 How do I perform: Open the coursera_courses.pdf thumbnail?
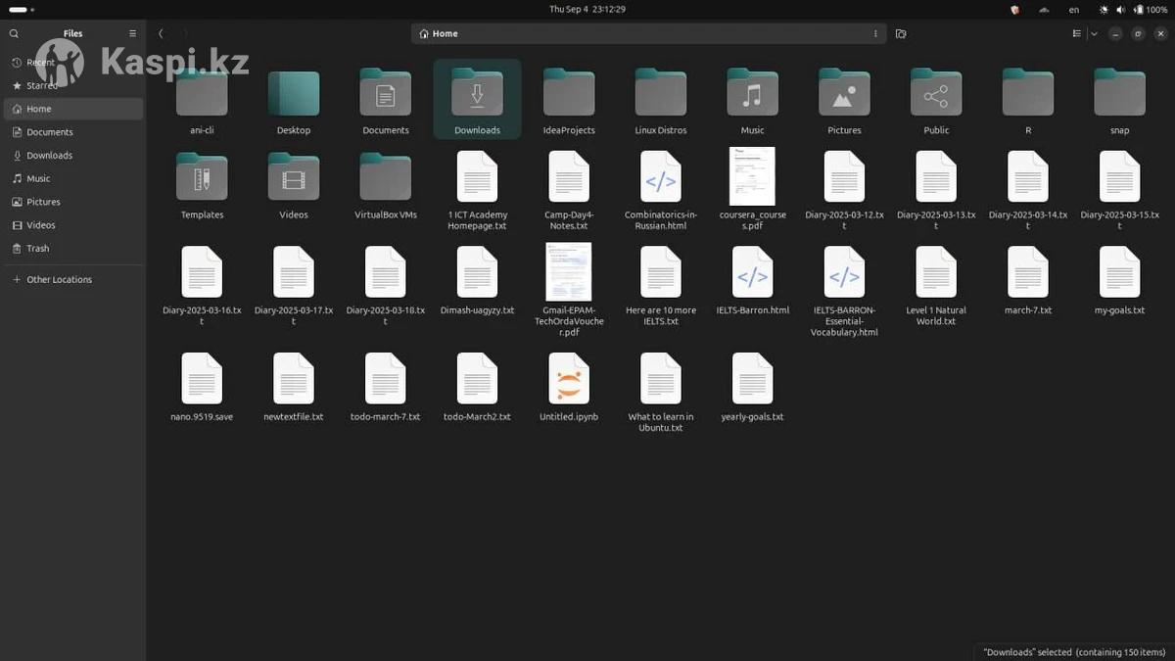(x=752, y=176)
